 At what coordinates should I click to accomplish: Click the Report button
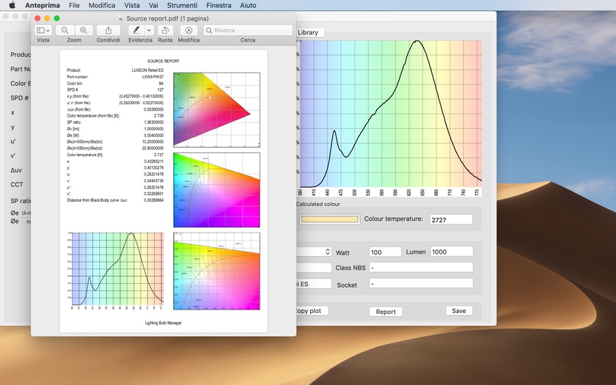click(x=386, y=312)
